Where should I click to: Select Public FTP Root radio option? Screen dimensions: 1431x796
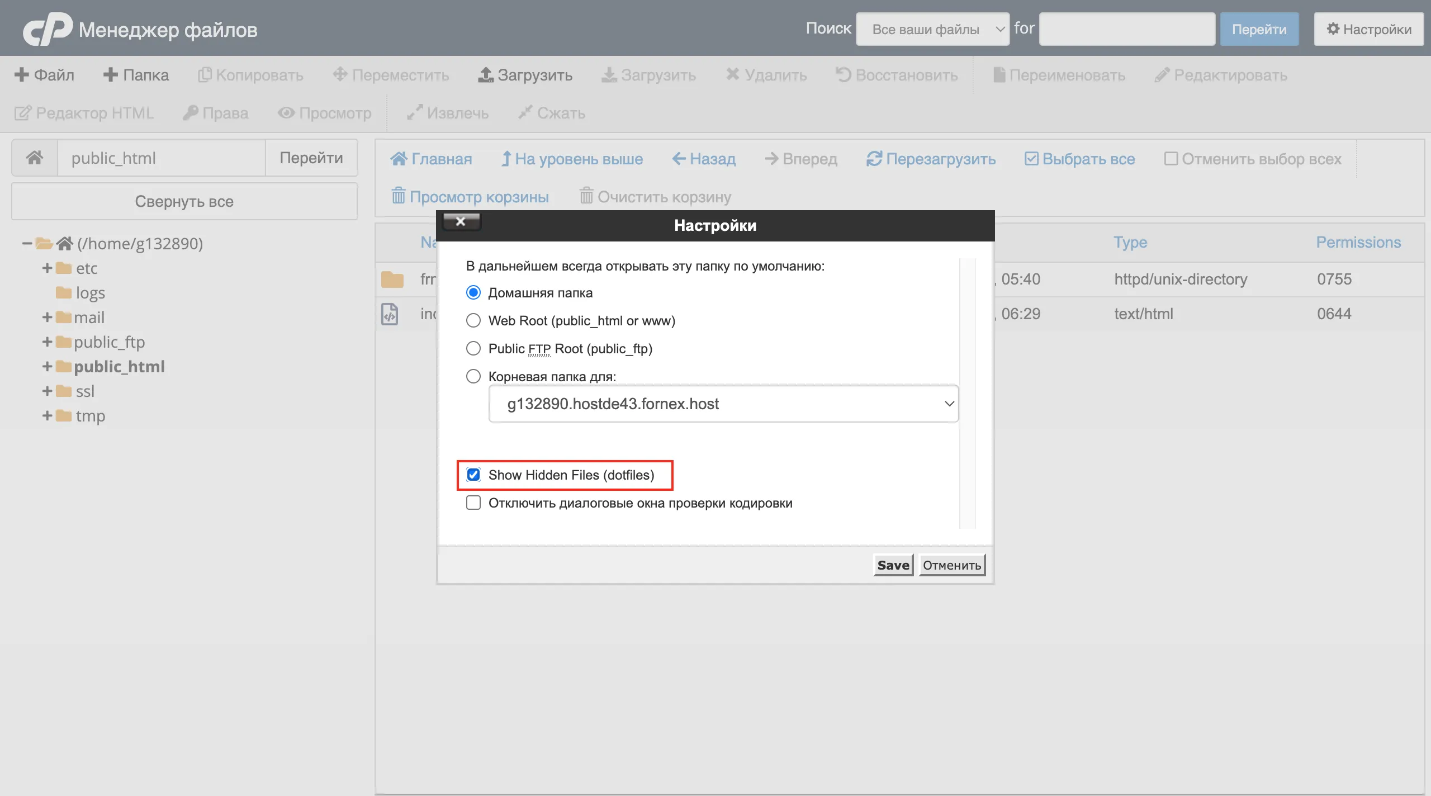[473, 349]
